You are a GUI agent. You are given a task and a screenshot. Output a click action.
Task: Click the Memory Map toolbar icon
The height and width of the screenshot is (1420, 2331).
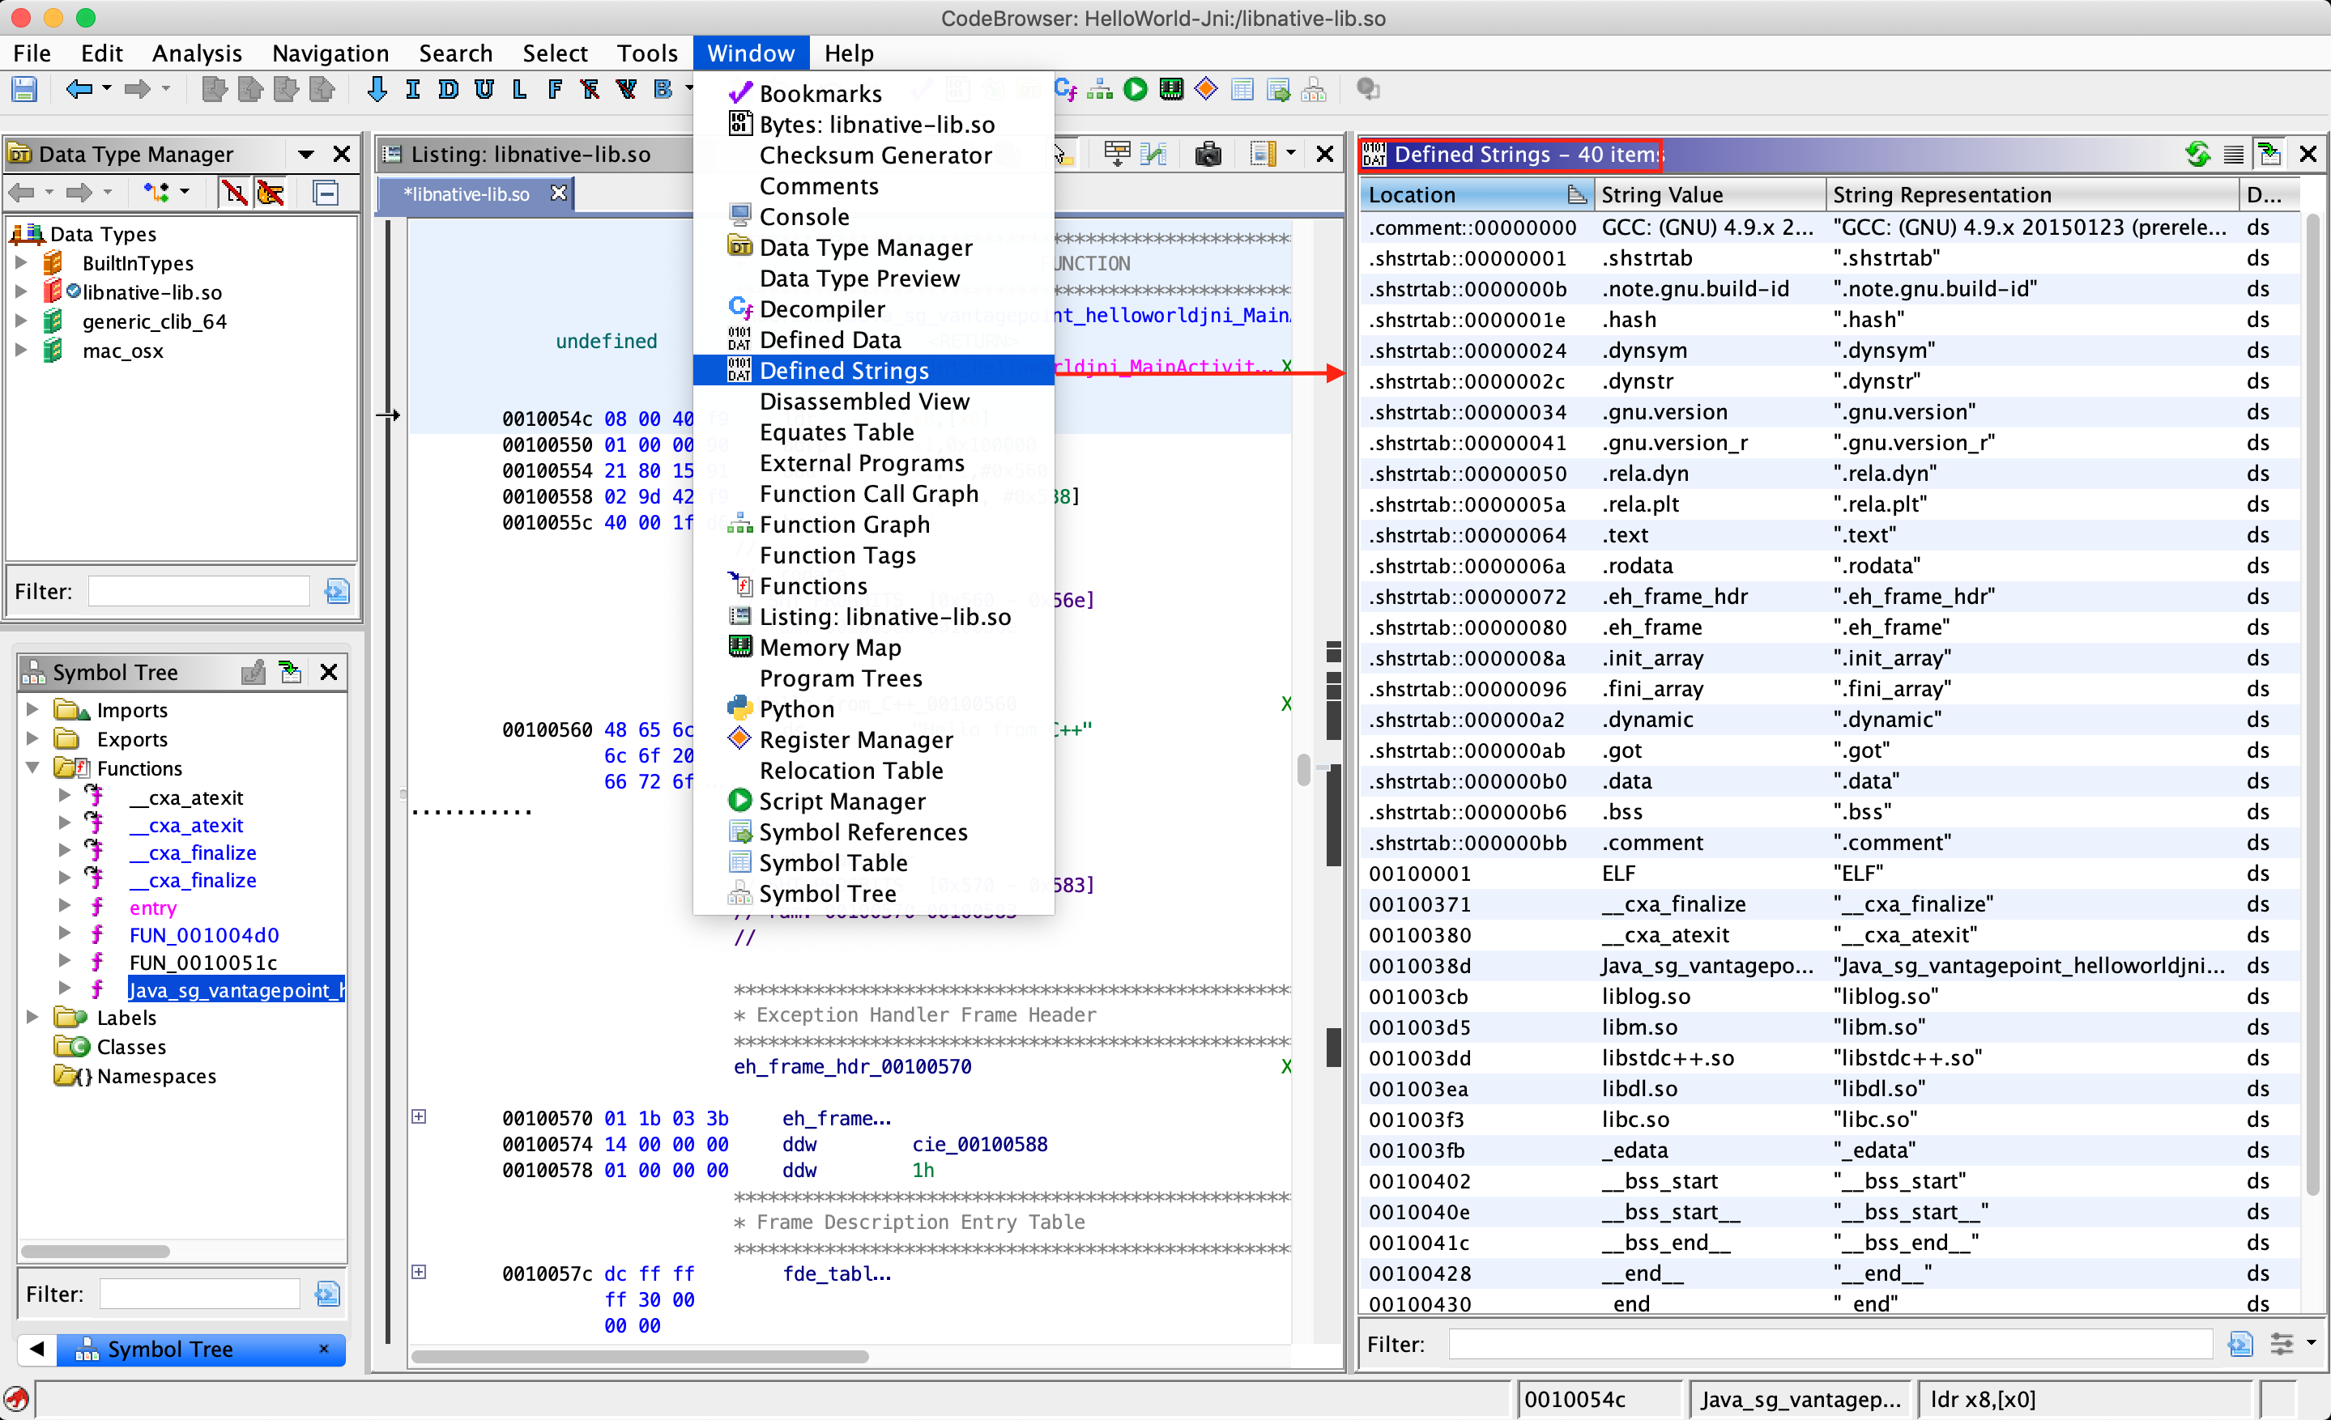1170,90
